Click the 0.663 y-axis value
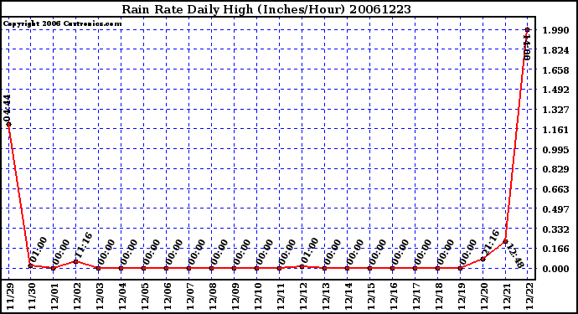578x314 pixels. coord(555,189)
